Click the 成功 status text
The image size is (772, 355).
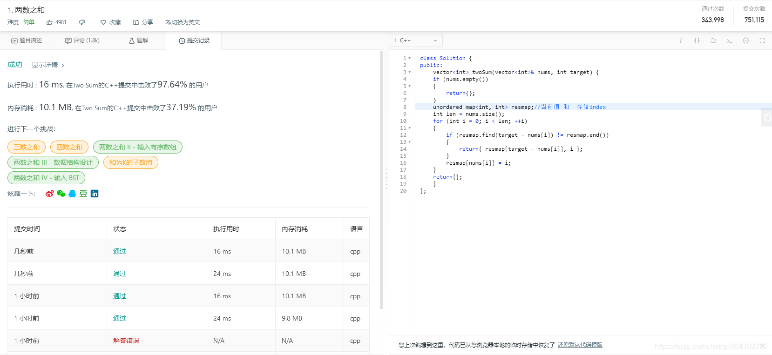[15, 64]
